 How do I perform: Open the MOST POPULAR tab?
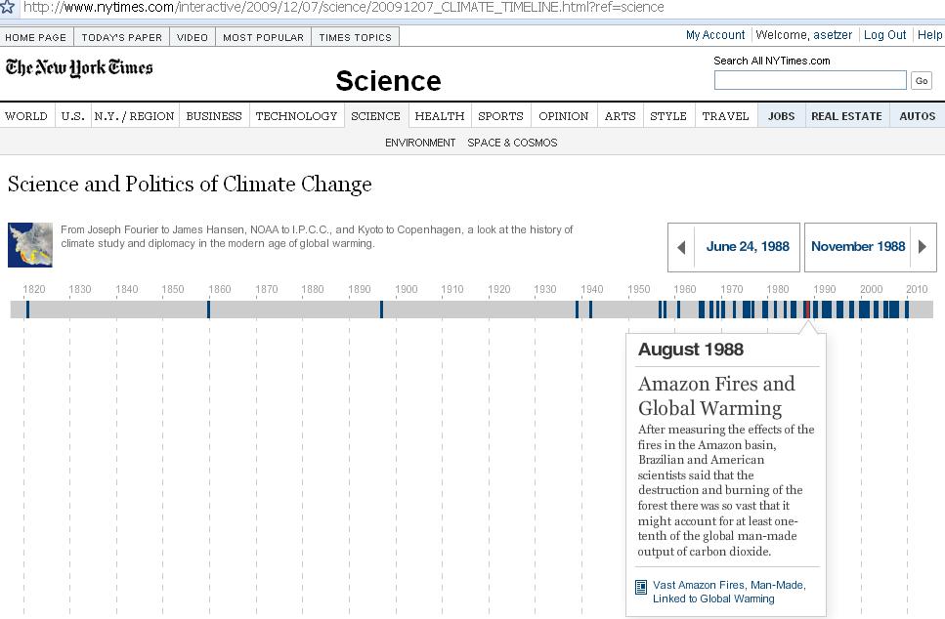(x=264, y=37)
